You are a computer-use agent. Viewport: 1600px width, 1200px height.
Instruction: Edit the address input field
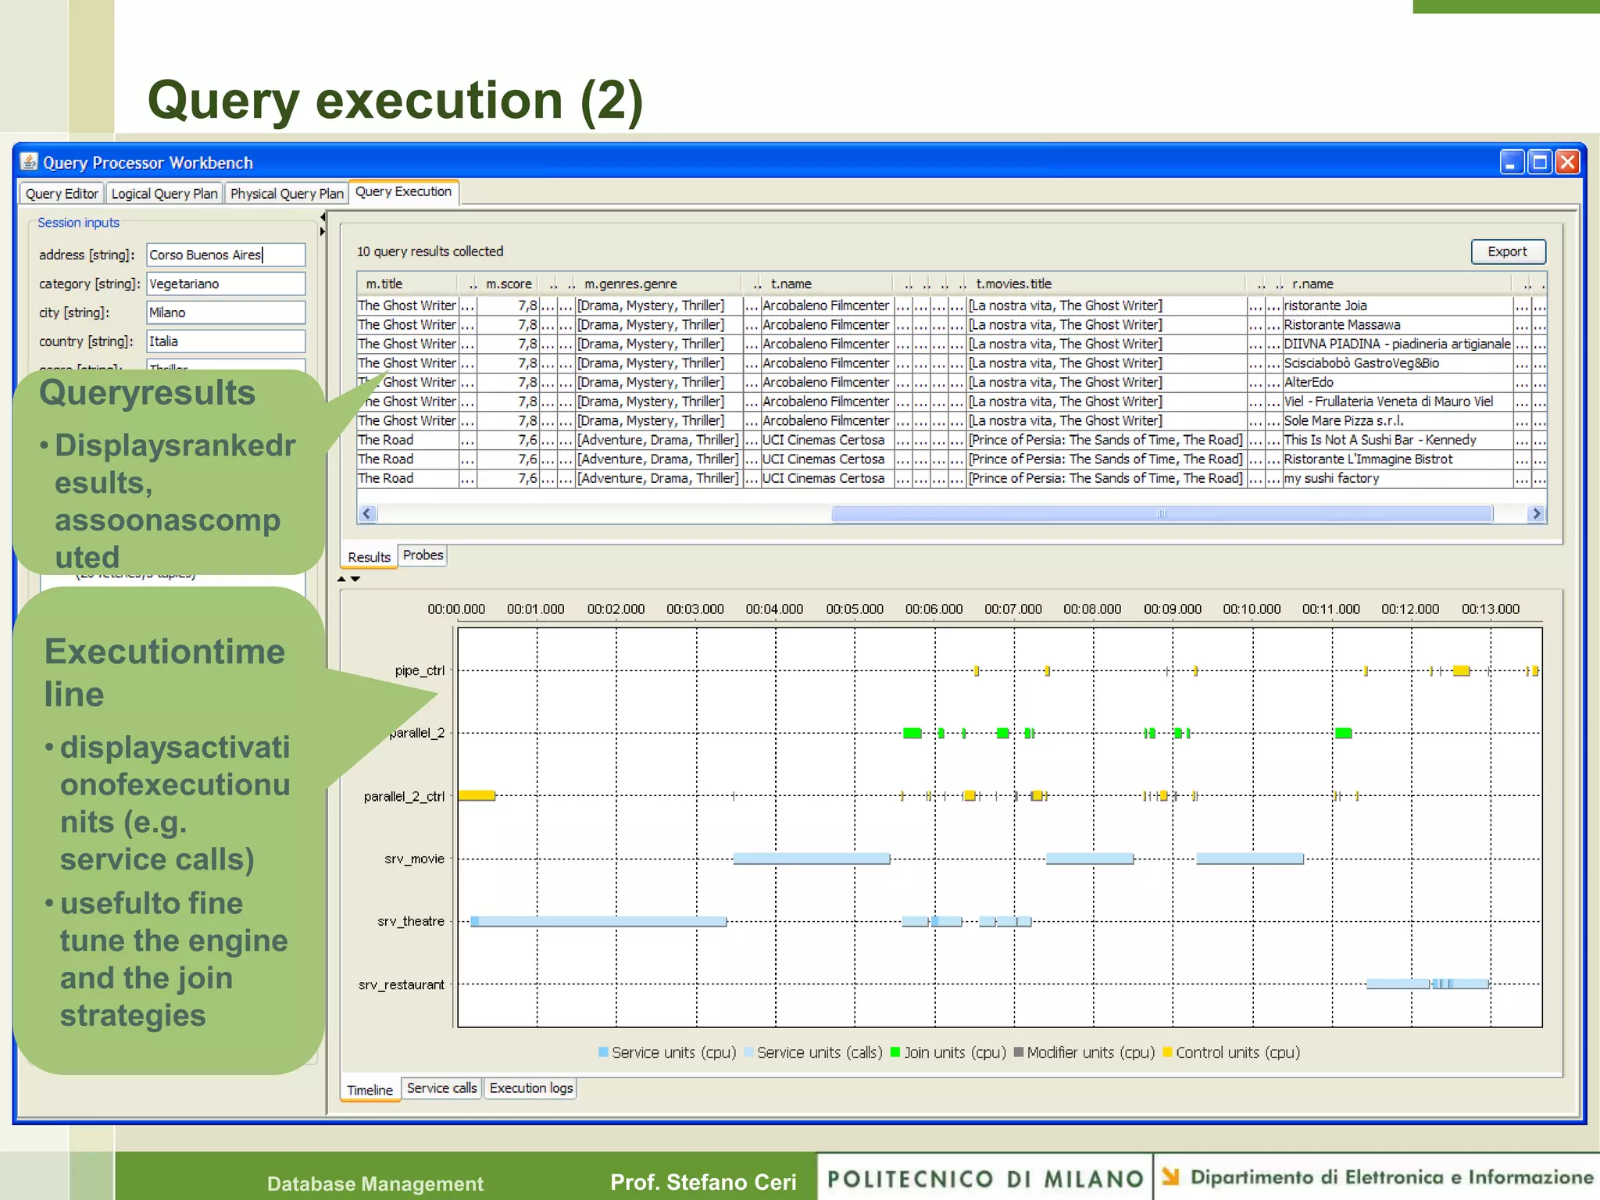coord(226,255)
